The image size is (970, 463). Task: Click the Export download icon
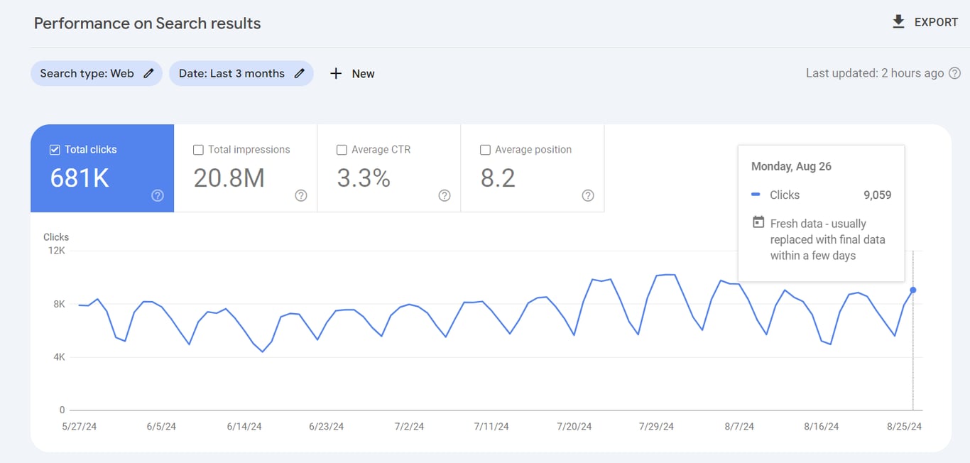899,21
